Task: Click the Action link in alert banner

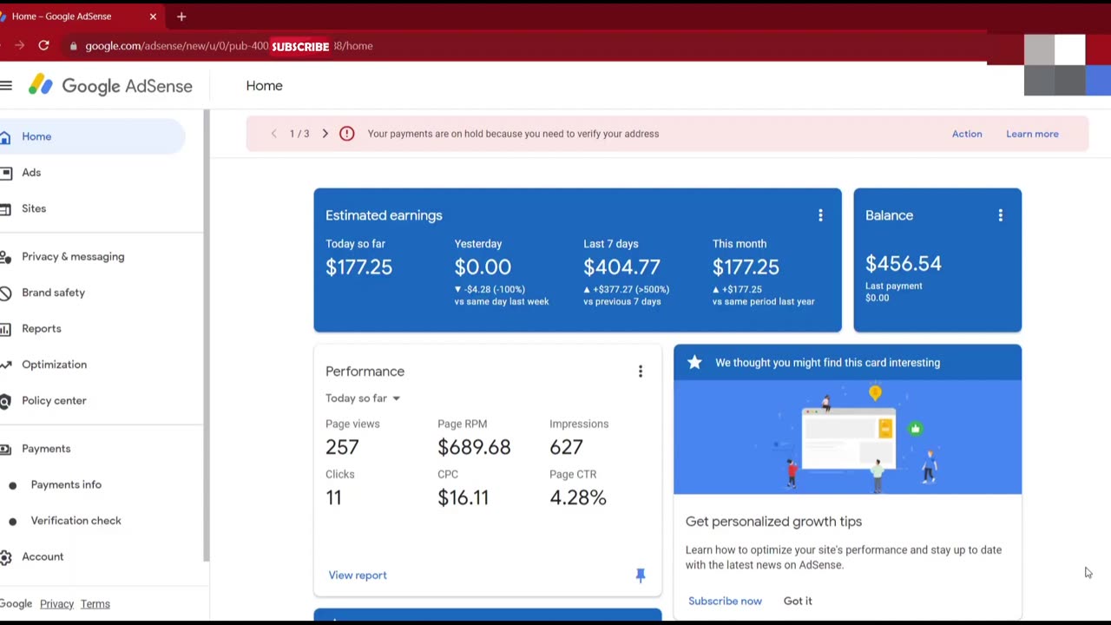Action: point(967,134)
